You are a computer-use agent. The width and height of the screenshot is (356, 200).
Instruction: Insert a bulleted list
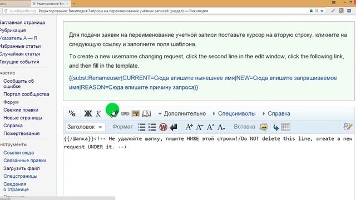tap(141, 127)
